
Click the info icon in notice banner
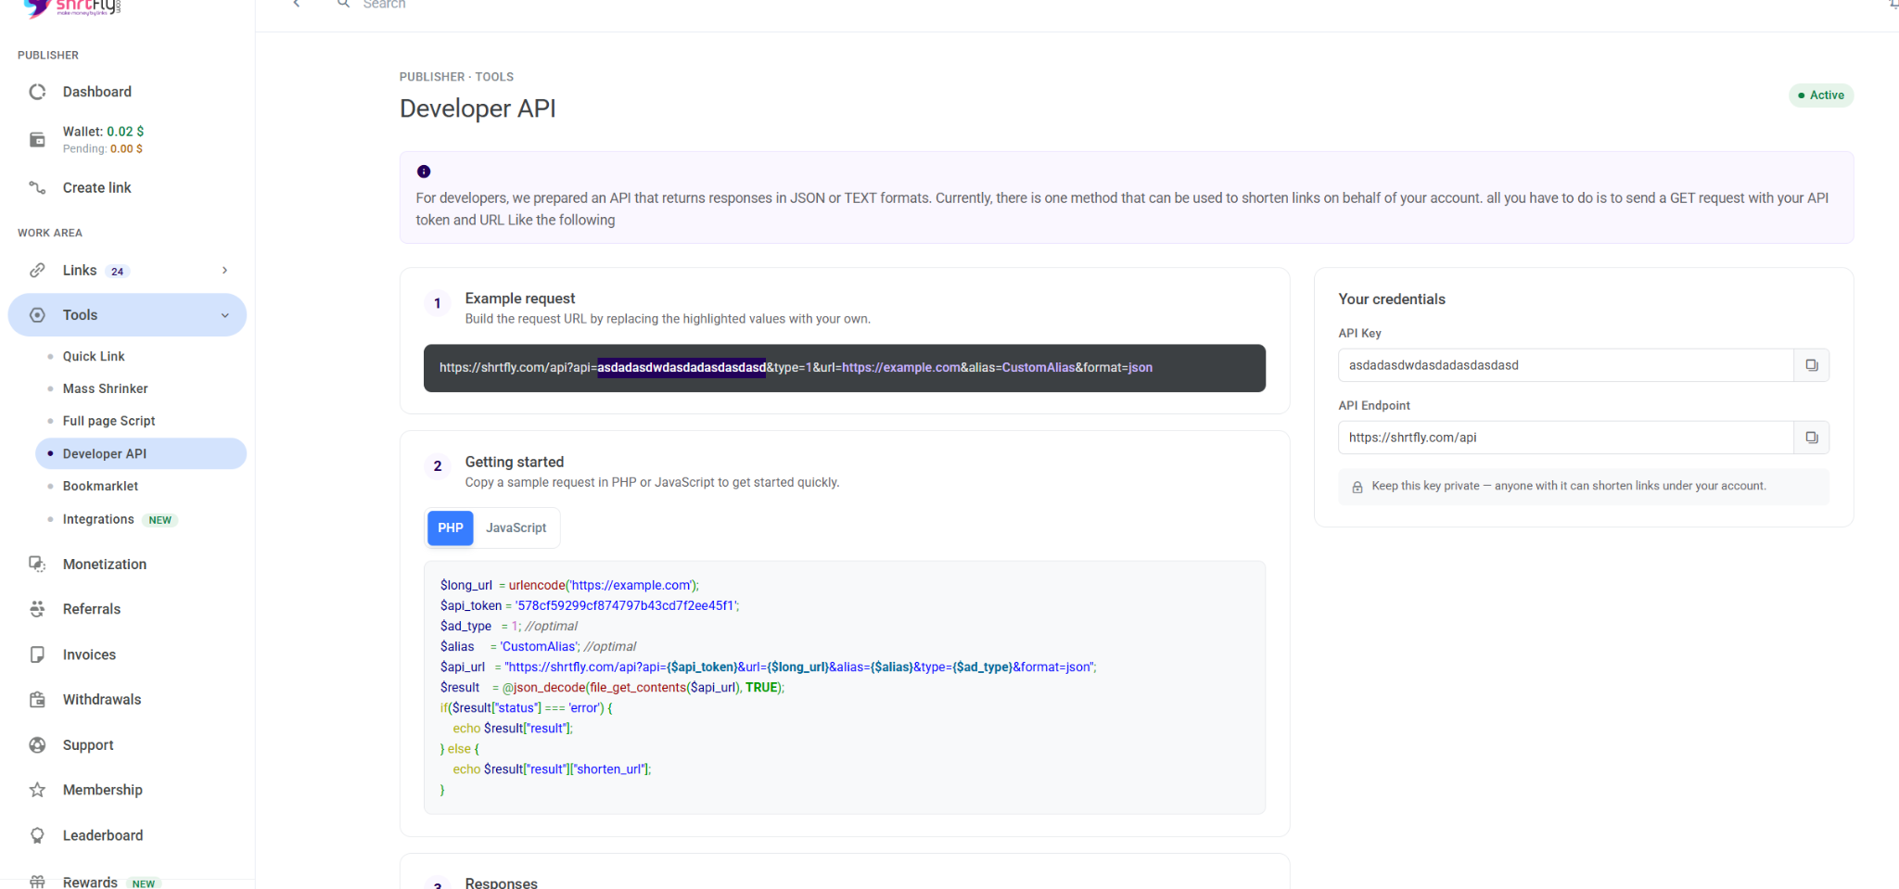pyautogui.click(x=424, y=171)
